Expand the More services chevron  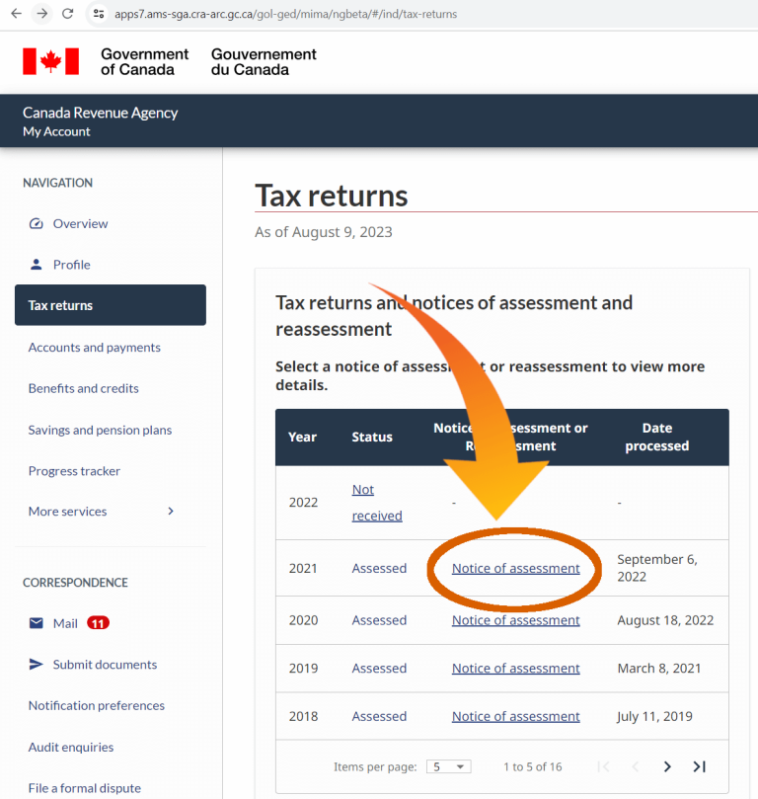pos(171,512)
